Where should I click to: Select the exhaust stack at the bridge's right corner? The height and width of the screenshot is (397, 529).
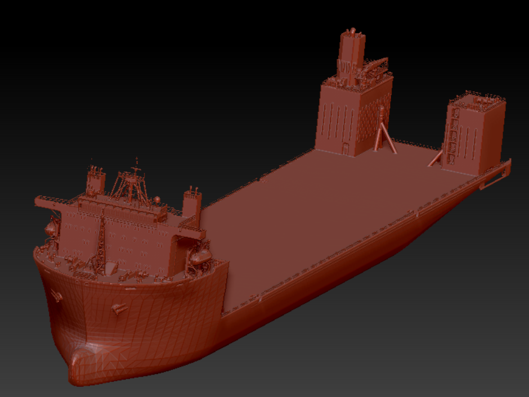192,204
